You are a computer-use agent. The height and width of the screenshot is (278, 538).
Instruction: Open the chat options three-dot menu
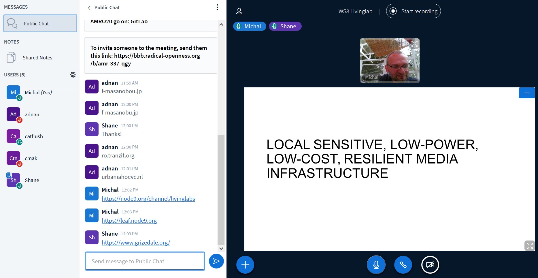click(x=217, y=7)
